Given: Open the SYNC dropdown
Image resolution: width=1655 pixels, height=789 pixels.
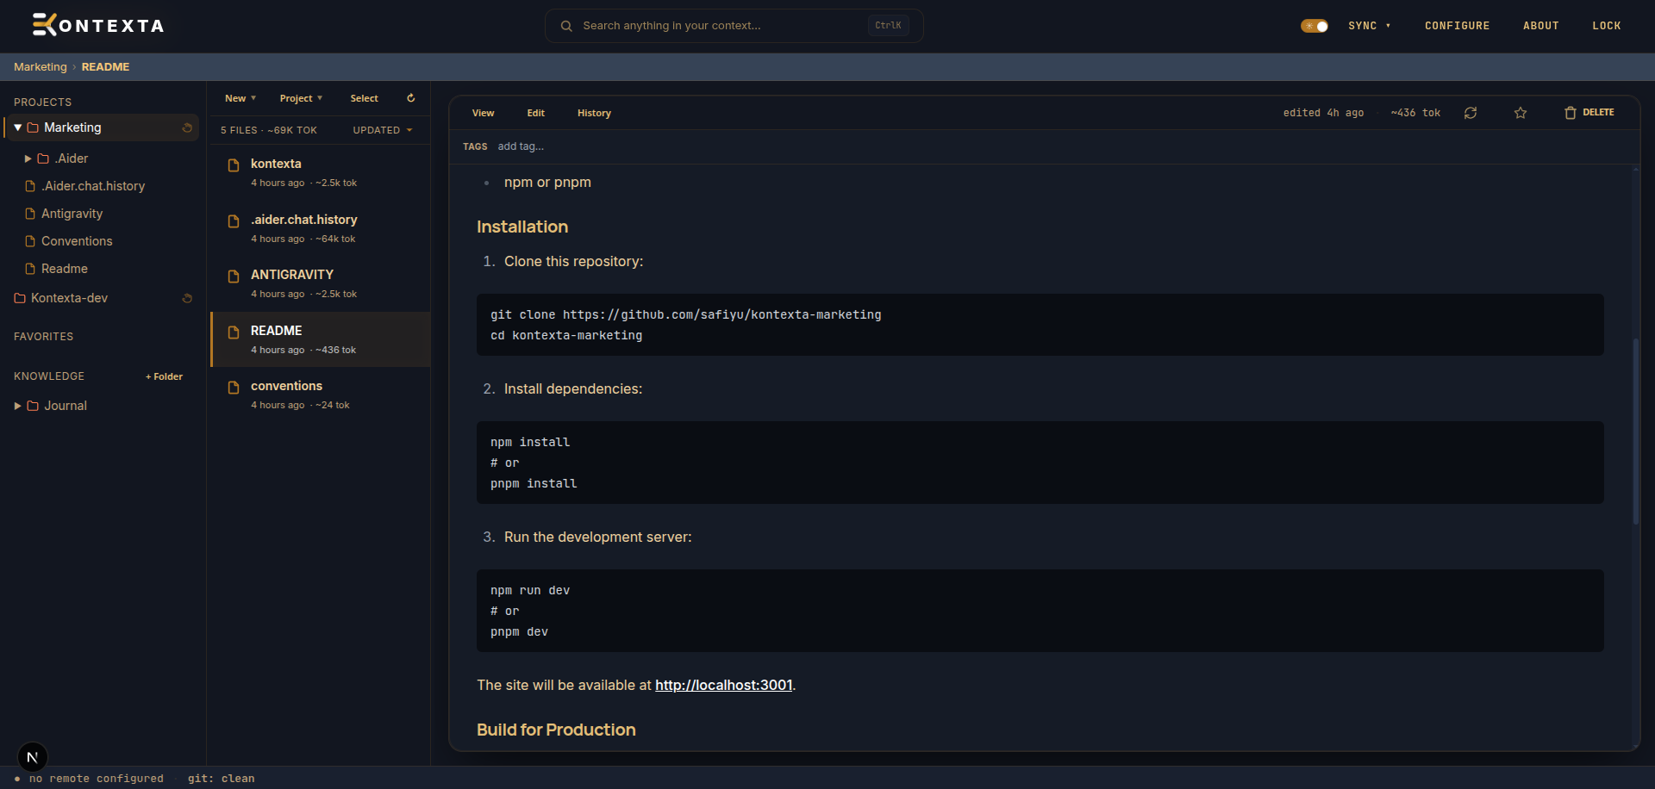Looking at the screenshot, I should tap(1370, 26).
